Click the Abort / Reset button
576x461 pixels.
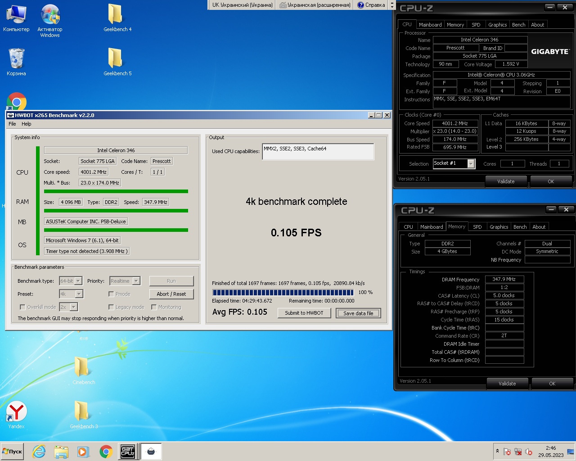171,294
